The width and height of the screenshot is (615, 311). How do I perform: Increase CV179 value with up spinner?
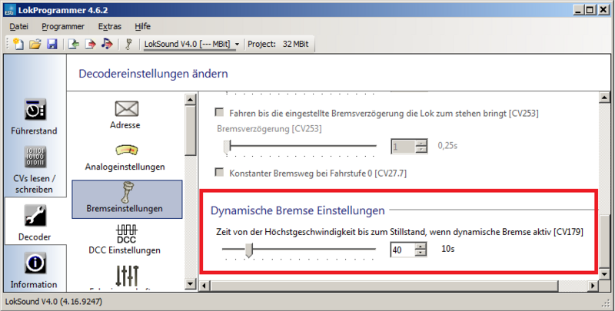[421, 246]
